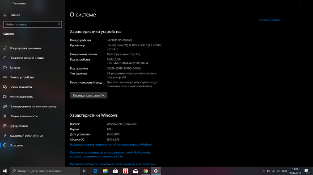Click the muted volume tray icon
This screenshot has height=175, width=313.
tap(278, 171)
